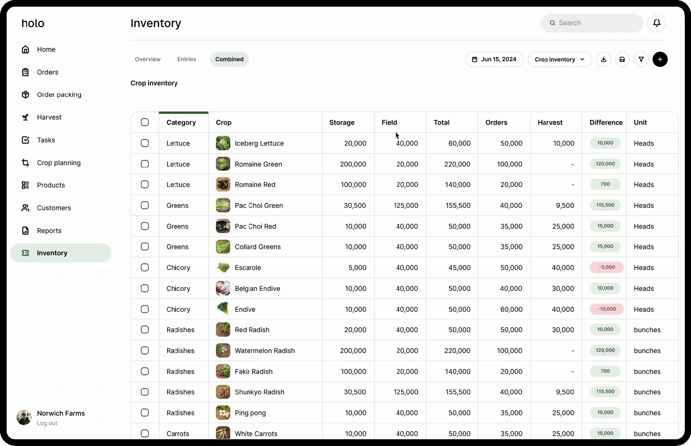Check the Iceberg Lettuce row checkbox

[145, 143]
